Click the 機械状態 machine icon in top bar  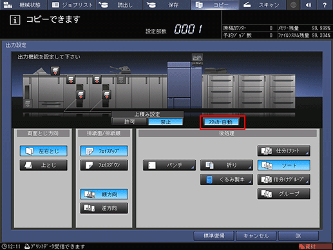pyautogui.click(x=8, y=5)
